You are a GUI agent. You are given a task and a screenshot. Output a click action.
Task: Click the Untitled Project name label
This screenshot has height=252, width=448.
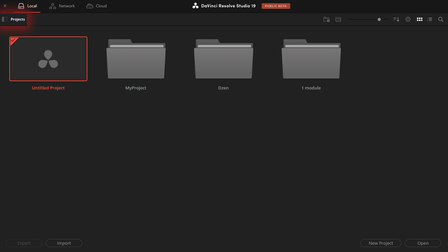coord(48,88)
